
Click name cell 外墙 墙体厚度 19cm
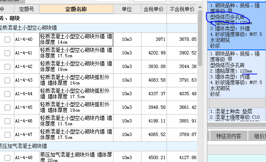tap(76, 67)
